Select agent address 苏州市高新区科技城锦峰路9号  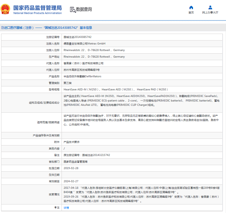(82, 70)
